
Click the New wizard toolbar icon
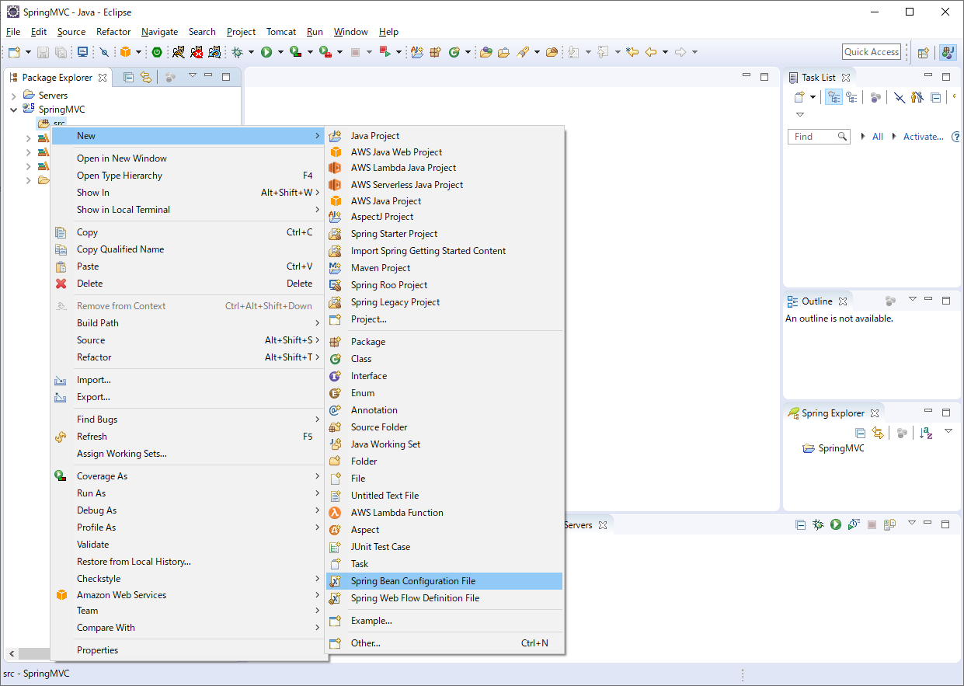pyautogui.click(x=14, y=52)
